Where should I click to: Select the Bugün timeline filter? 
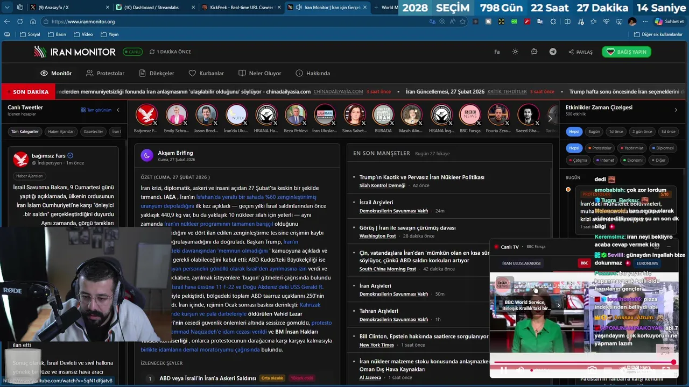click(x=594, y=132)
